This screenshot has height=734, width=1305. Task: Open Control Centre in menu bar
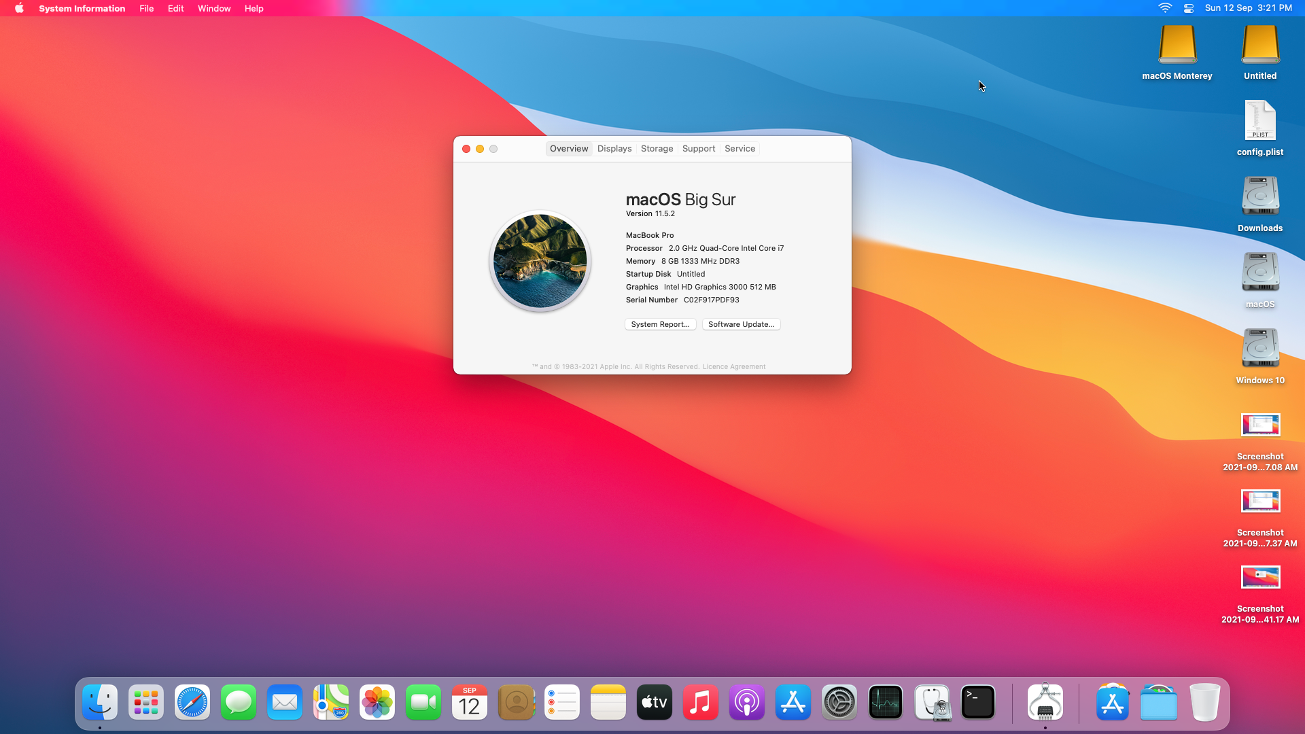click(1189, 8)
